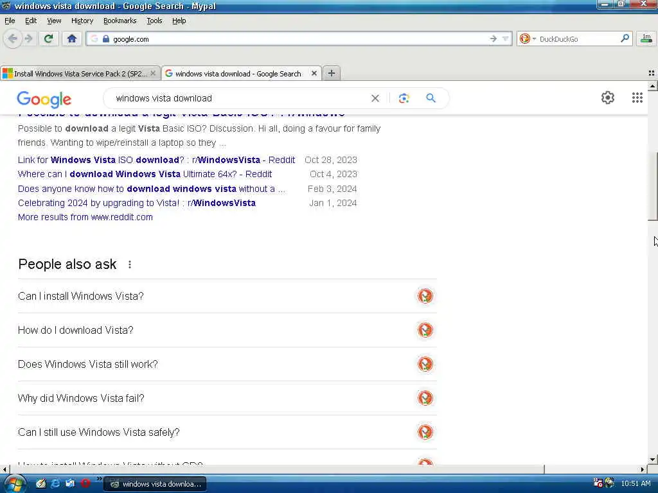This screenshot has height=493, width=658.
Task: Click the 10:51 AM system clock
Action: 636,483
